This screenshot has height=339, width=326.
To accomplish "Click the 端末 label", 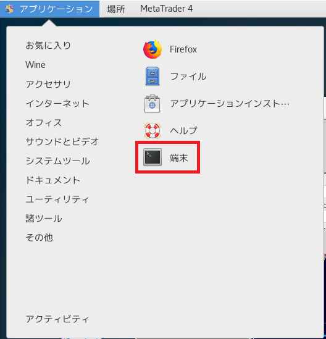I will point(179,157).
